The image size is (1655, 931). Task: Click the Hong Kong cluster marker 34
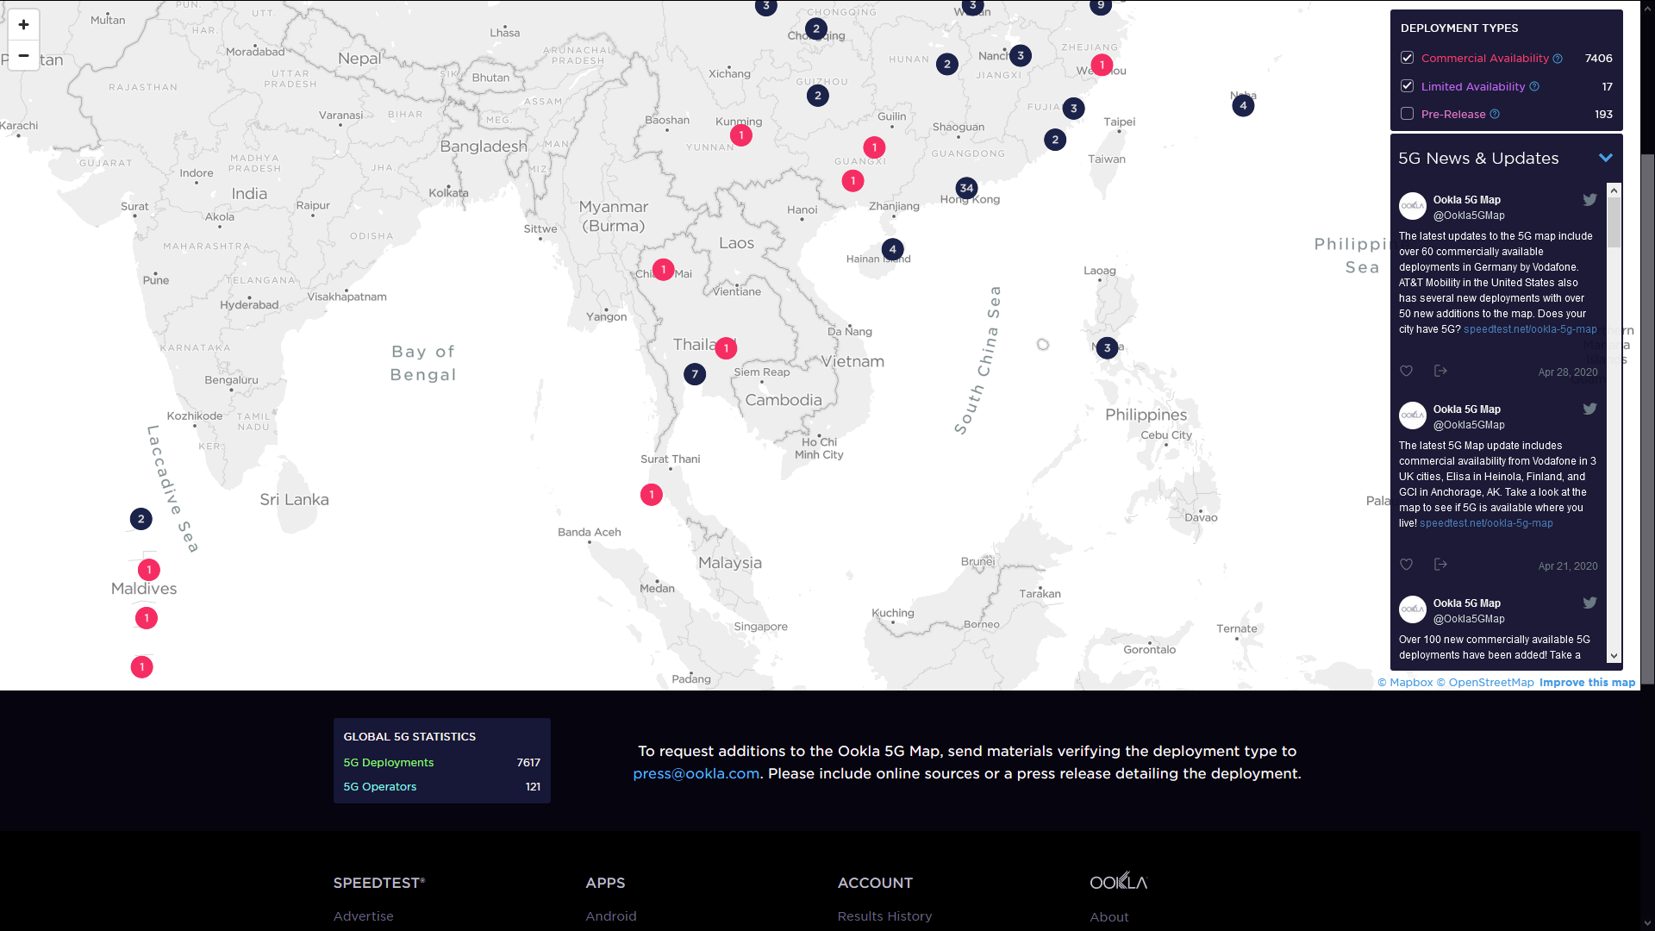click(x=966, y=188)
